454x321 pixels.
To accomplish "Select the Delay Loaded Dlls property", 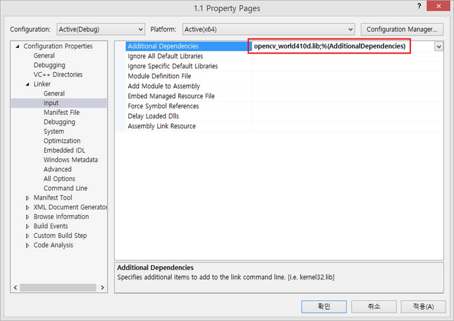I will (x=153, y=116).
